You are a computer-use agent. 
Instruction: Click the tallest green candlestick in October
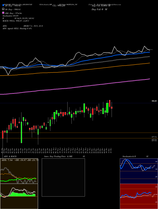[x=21, y=132]
